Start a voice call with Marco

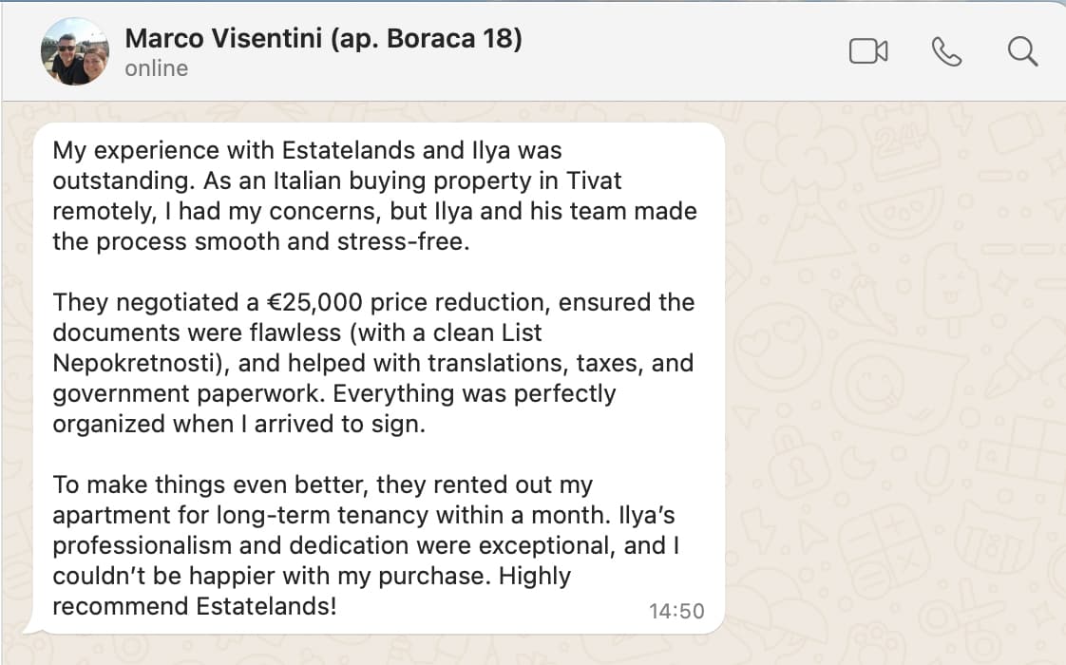tap(946, 51)
